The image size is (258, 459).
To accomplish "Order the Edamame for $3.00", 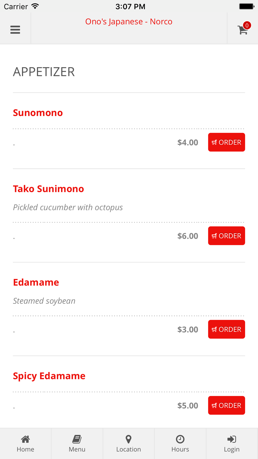I will pyautogui.click(x=227, y=329).
